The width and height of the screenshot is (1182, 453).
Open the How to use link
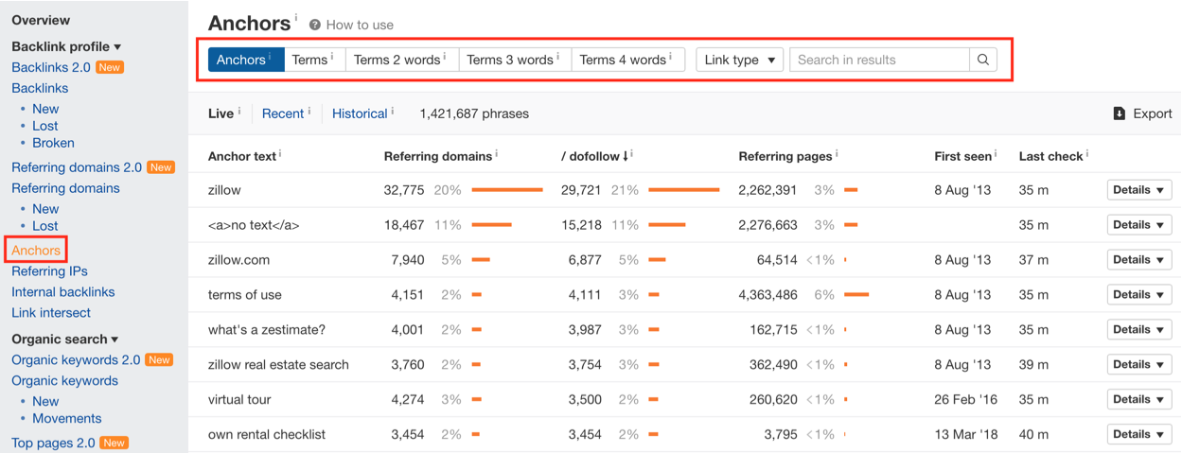coord(360,25)
